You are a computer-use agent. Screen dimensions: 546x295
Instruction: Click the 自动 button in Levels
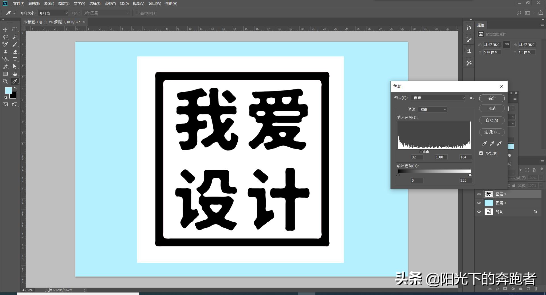pyautogui.click(x=492, y=120)
